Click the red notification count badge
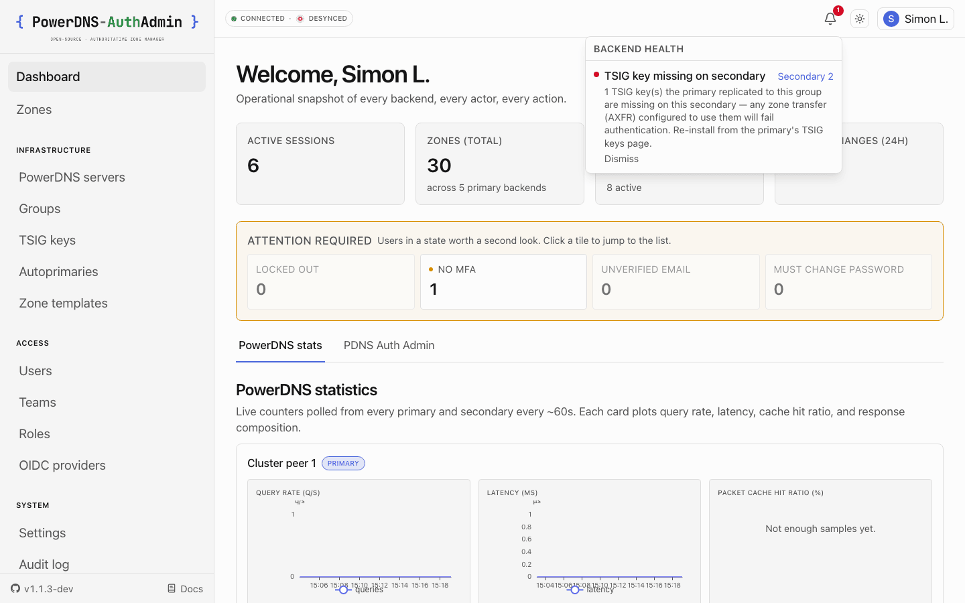 [838, 10]
